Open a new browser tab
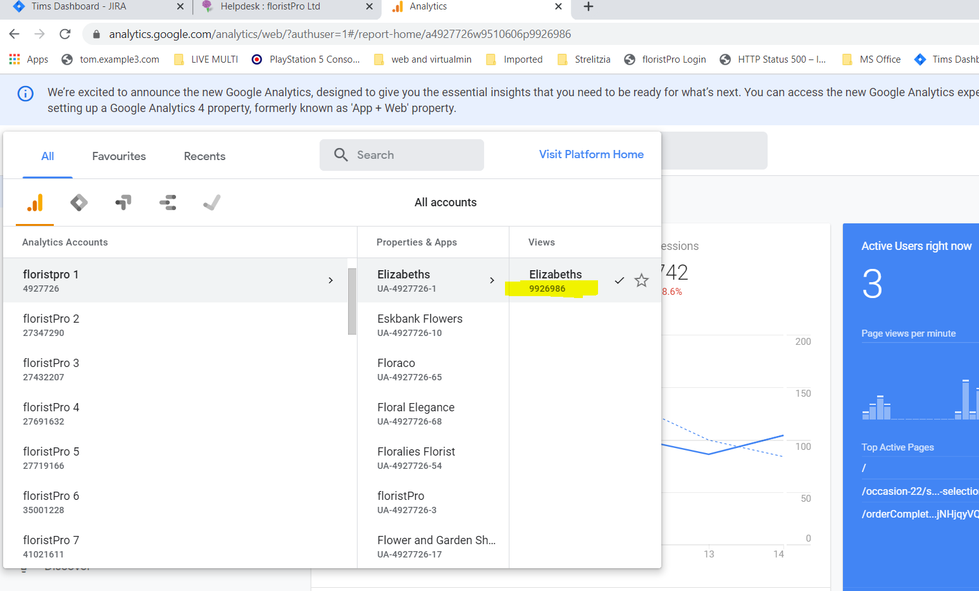Screen dimensions: 979x591 click(589, 6)
